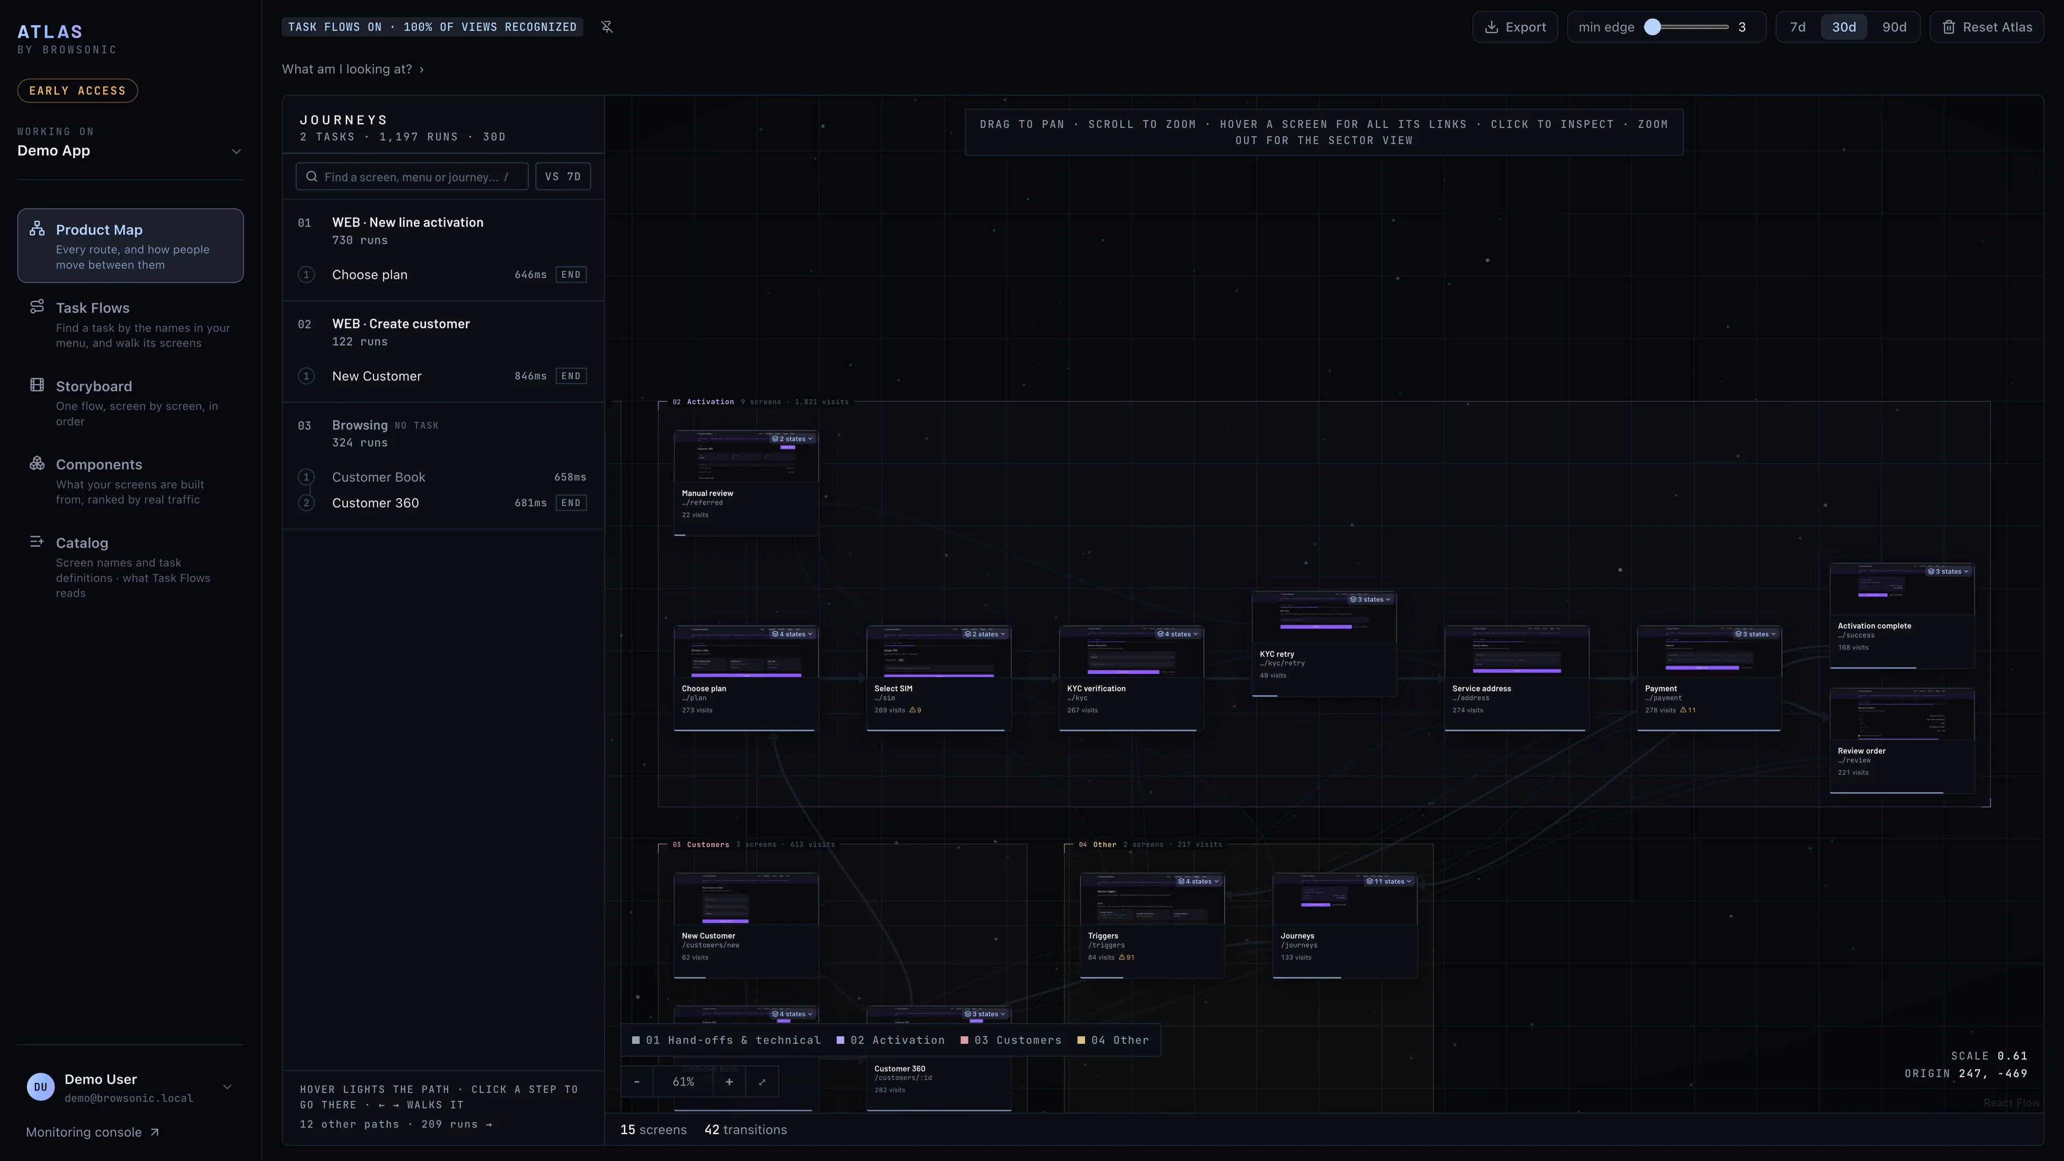Click the Task Flows sidebar icon
Screen dimensions: 2064x1161
[37, 307]
